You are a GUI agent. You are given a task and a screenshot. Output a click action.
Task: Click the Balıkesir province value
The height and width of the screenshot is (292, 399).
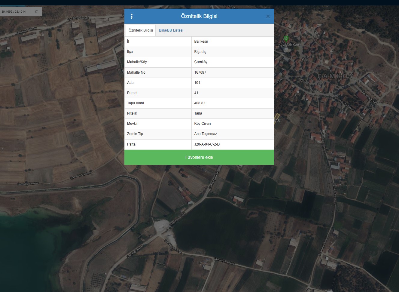point(201,41)
